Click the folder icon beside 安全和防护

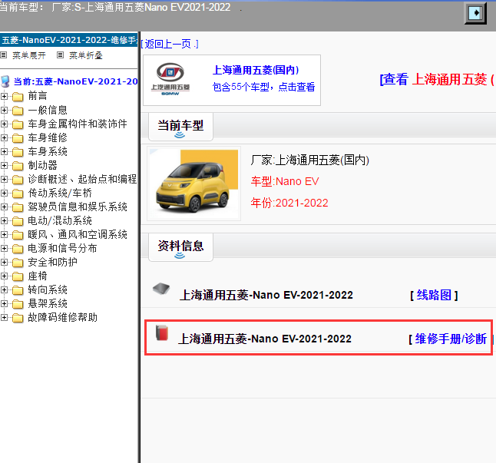tap(18, 263)
